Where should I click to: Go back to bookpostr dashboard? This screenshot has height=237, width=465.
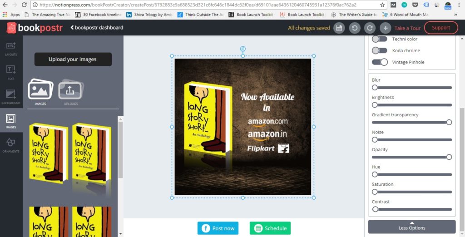click(x=97, y=28)
